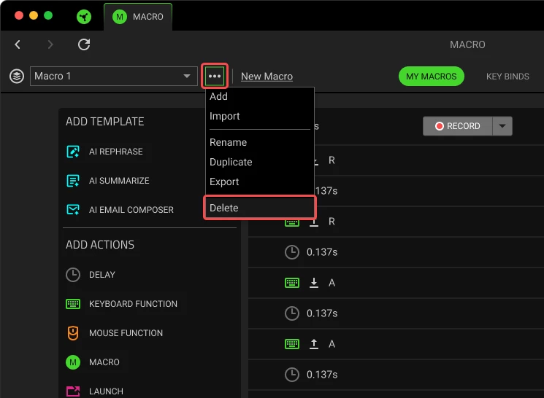Select the clock icon of first 0.137s delay below R
Viewport: 544px width, 398px height.
(292, 251)
